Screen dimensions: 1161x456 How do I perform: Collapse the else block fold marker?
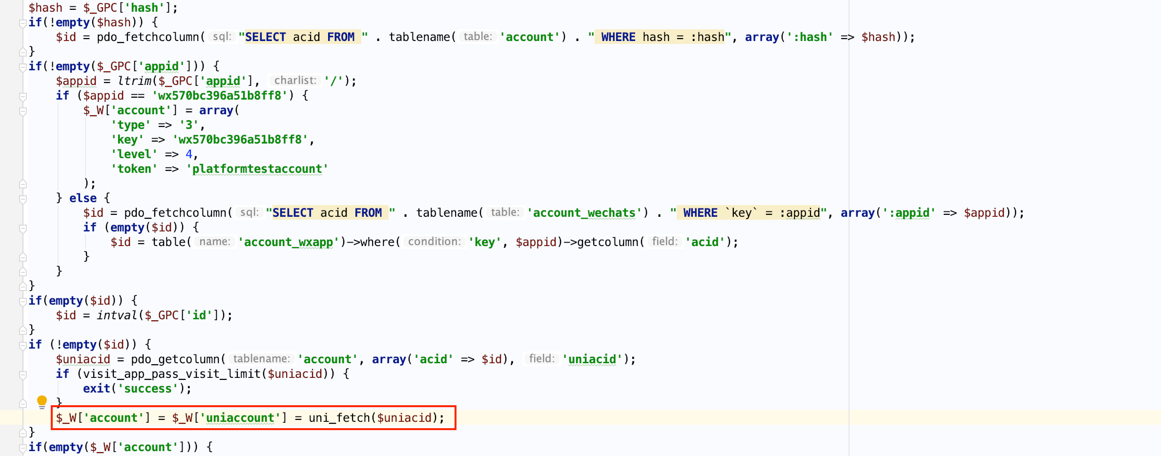pyautogui.click(x=22, y=199)
